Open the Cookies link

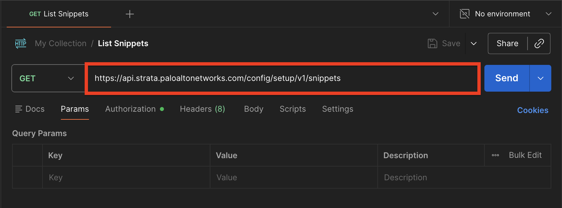(533, 110)
